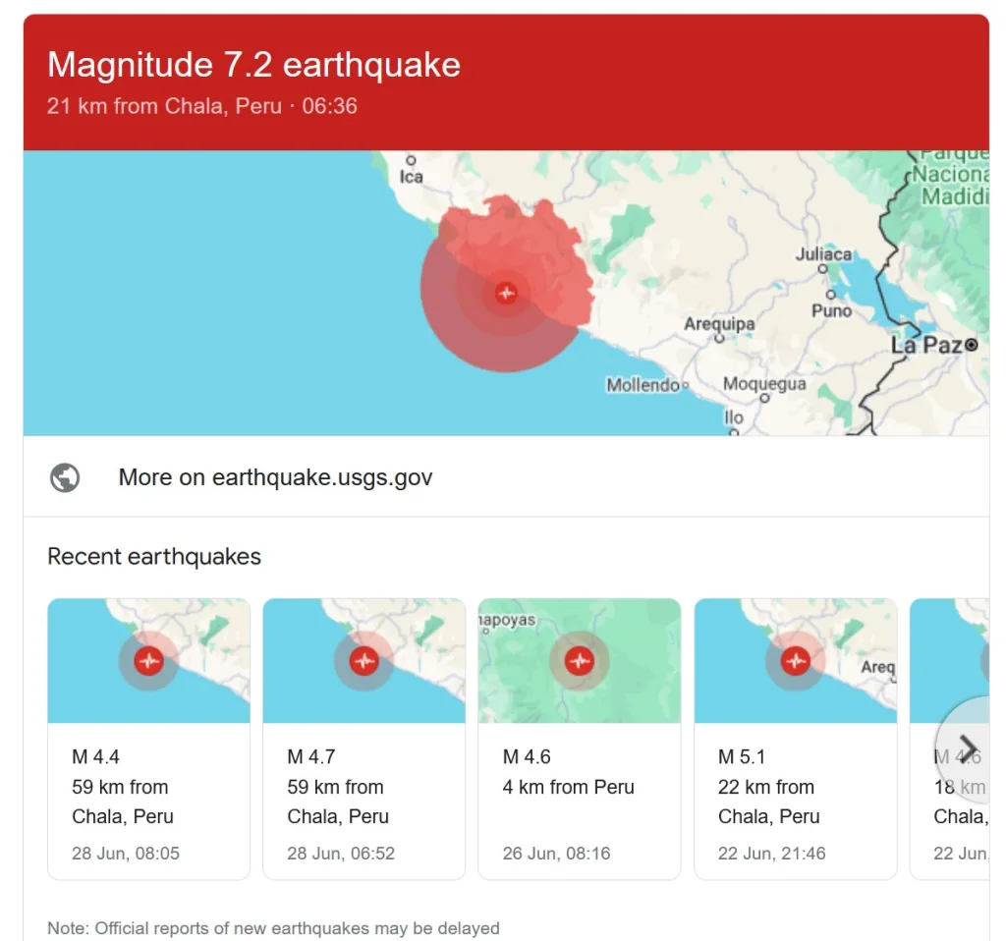This screenshot has height=941, width=1006.
Task: Click the La Paz city marker on the map
Action: coord(972,345)
